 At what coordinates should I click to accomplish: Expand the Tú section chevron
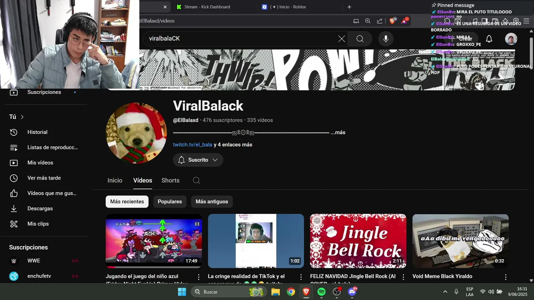[22, 117]
